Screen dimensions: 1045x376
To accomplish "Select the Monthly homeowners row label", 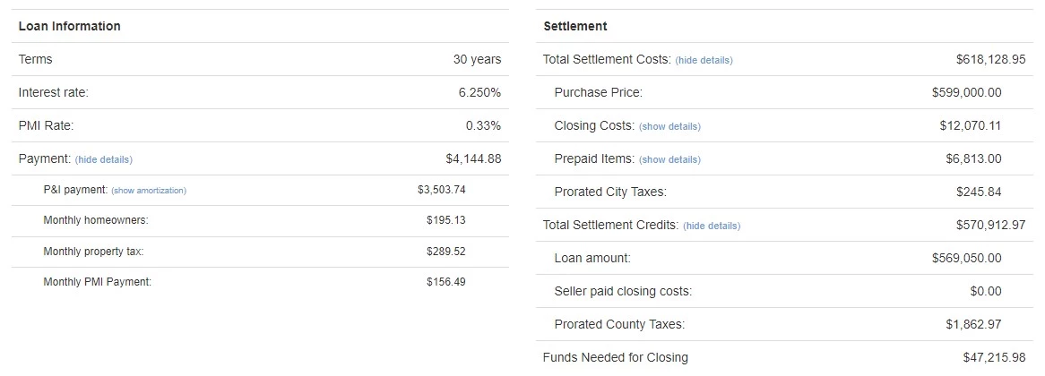I will [96, 220].
